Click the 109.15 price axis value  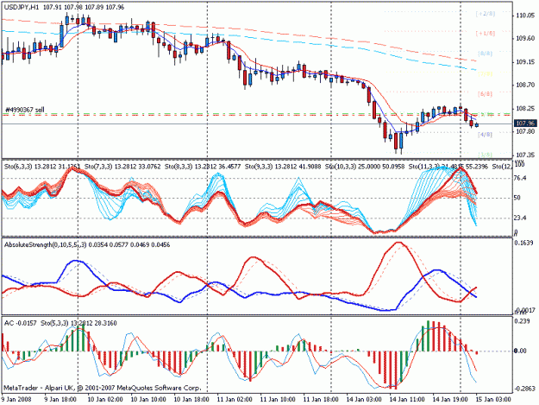[525, 62]
